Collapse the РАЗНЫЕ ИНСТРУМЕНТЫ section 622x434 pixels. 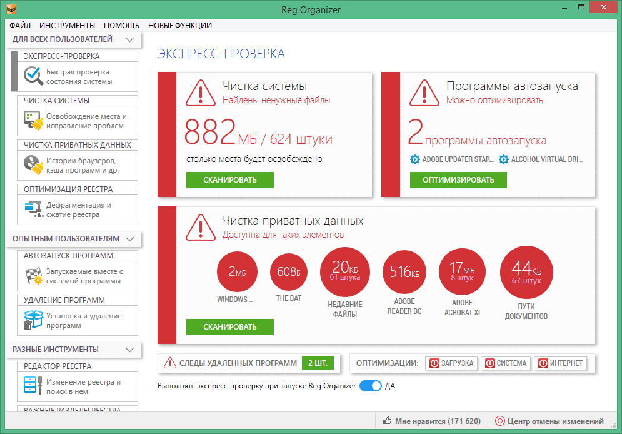point(129,349)
